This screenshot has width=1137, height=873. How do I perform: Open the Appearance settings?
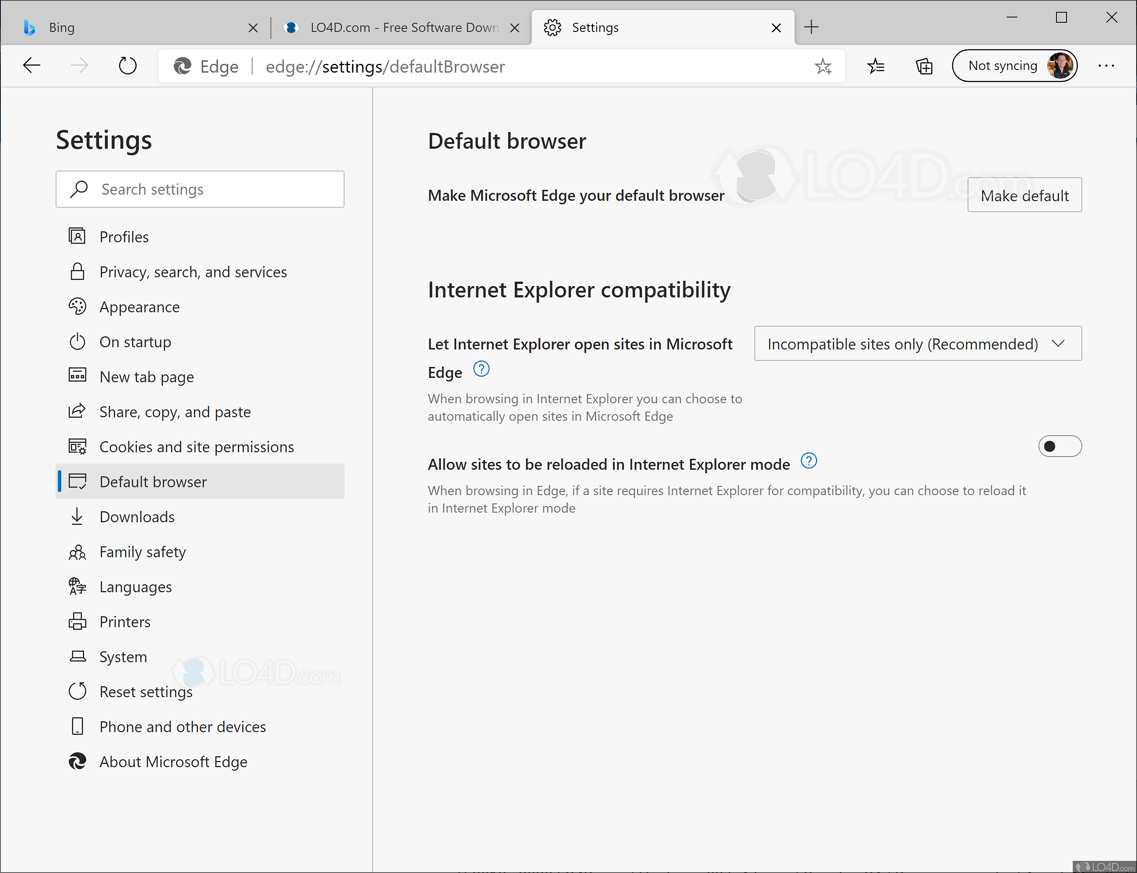click(139, 307)
